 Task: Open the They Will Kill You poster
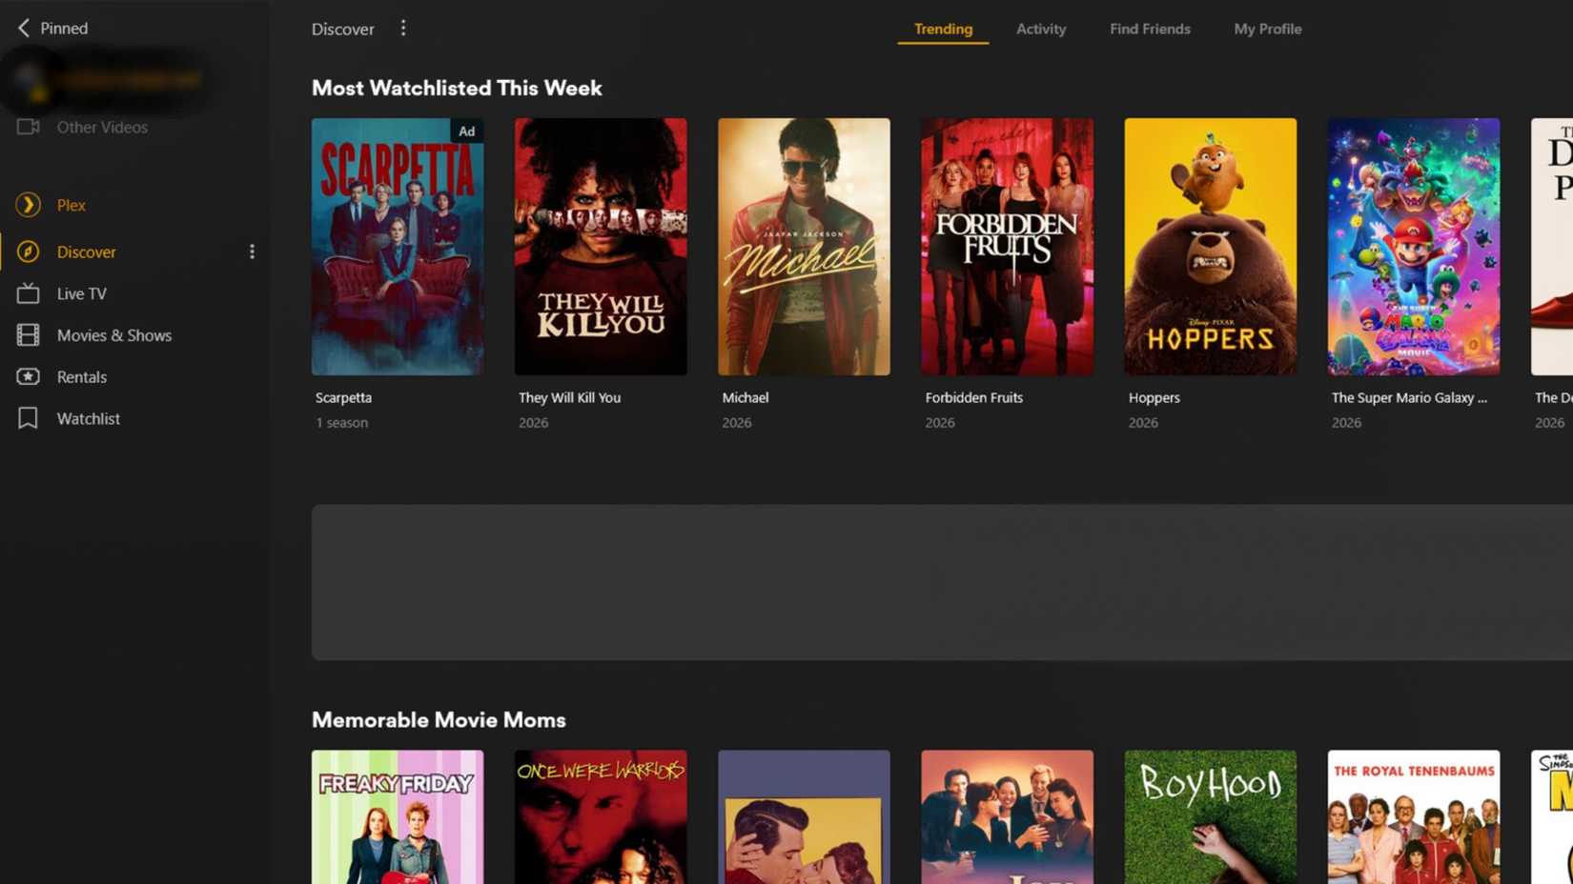[x=601, y=247]
